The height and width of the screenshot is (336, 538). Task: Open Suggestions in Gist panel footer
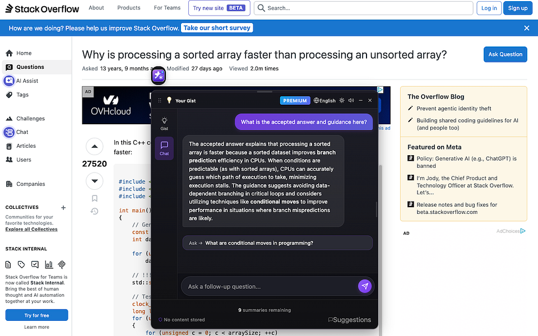coord(349,320)
